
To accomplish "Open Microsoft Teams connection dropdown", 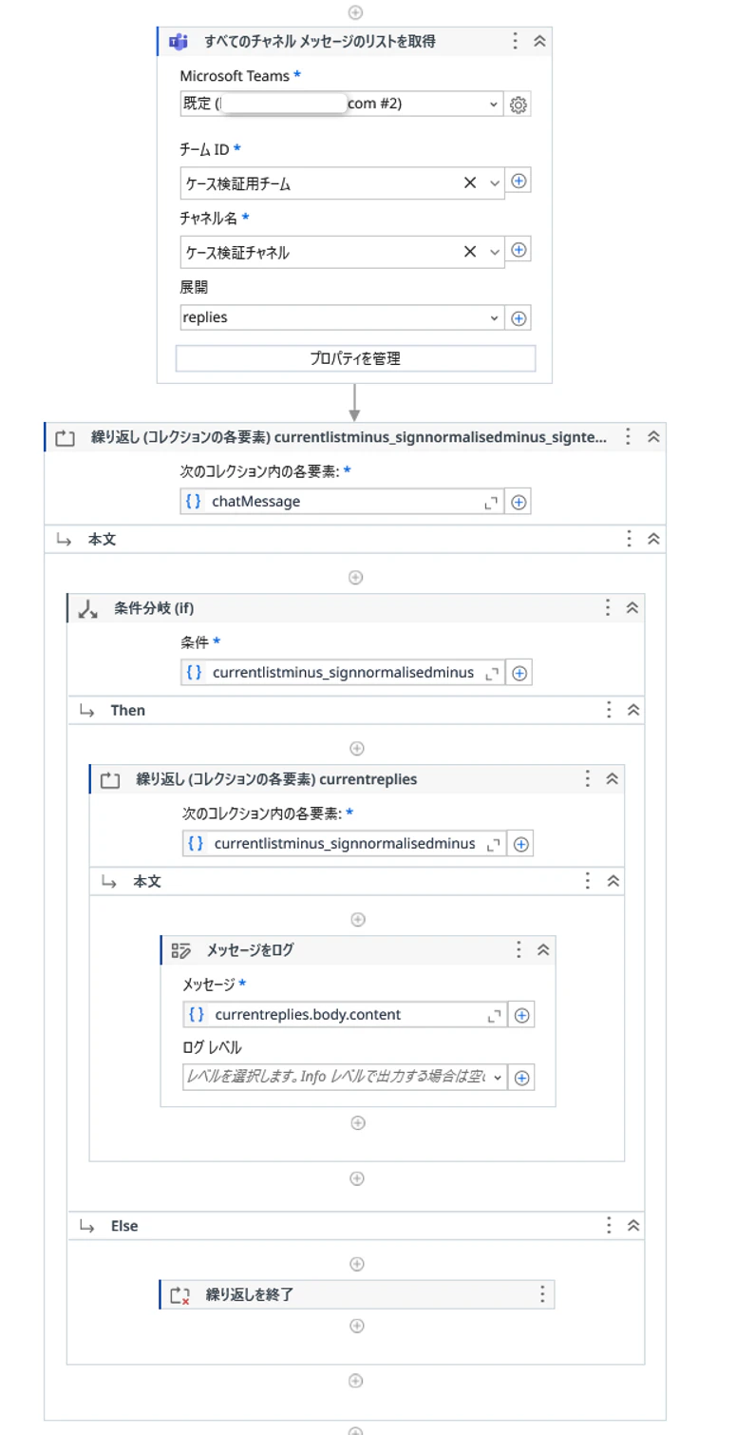I will pyautogui.click(x=494, y=104).
